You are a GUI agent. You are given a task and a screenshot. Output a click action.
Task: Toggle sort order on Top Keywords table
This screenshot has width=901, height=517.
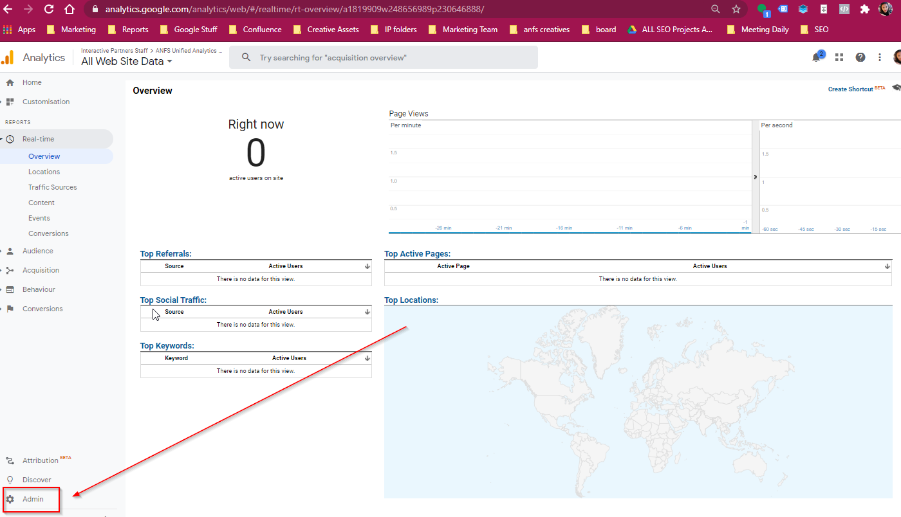[x=367, y=358]
